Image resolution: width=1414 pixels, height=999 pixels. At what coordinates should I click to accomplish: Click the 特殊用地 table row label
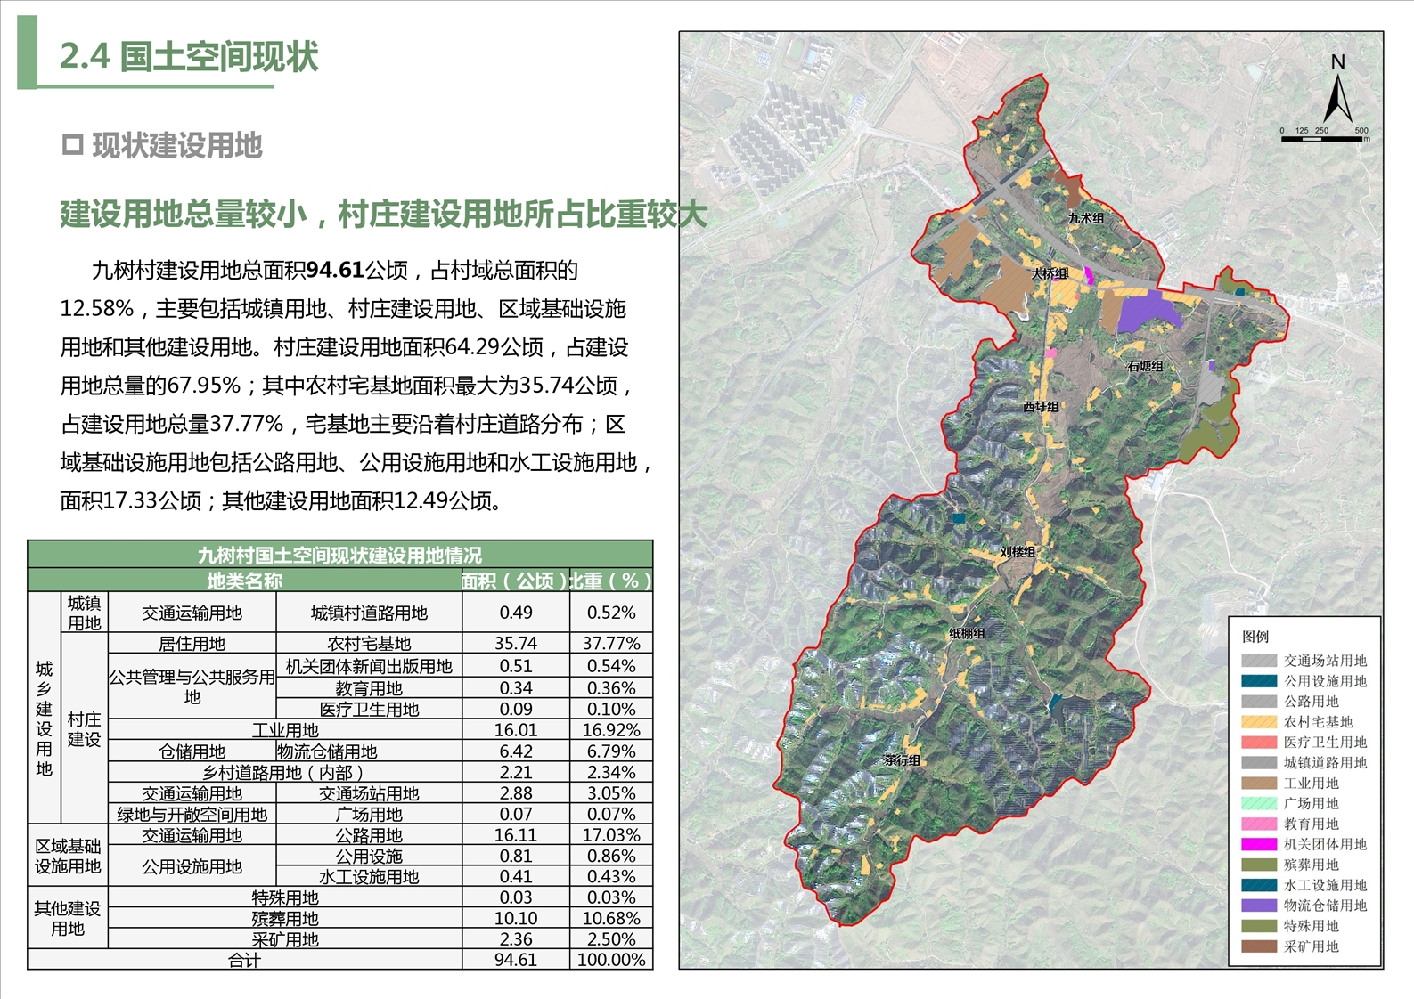(x=285, y=897)
